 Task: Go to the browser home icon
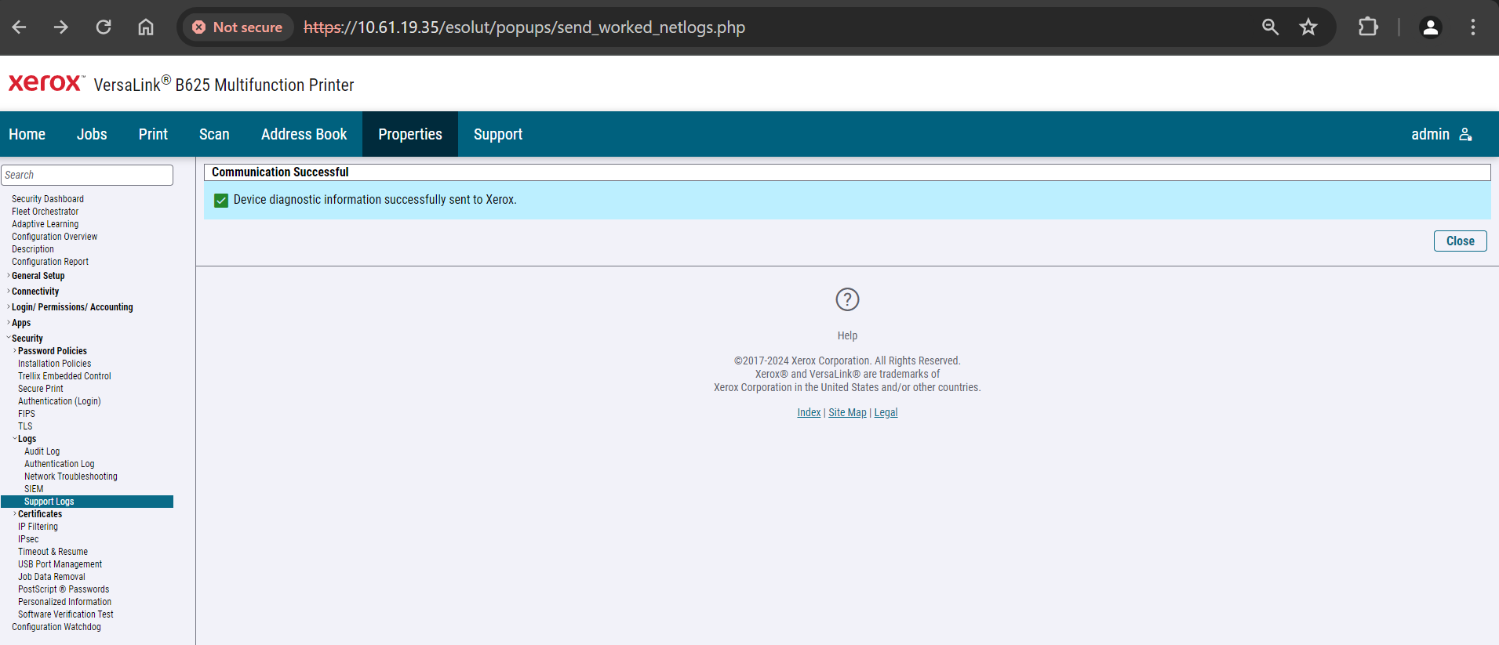click(x=146, y=27)
